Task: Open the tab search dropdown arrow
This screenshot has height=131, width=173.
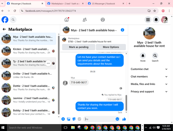Action: (x=2, y=3)
